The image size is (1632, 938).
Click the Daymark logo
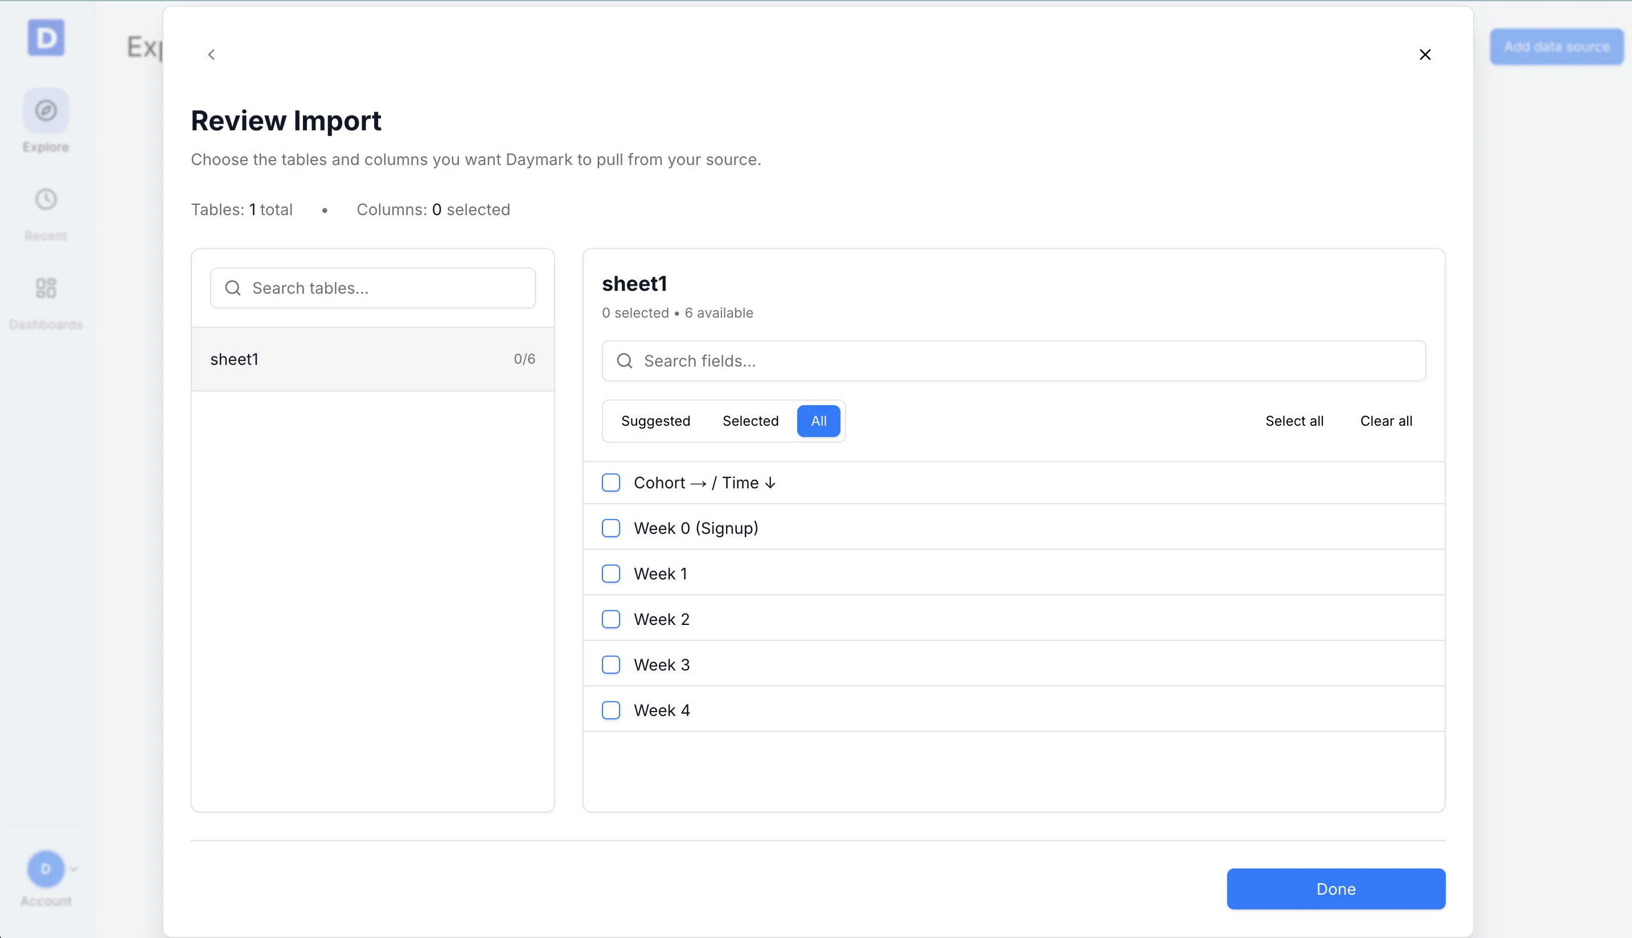pos(45,38)
